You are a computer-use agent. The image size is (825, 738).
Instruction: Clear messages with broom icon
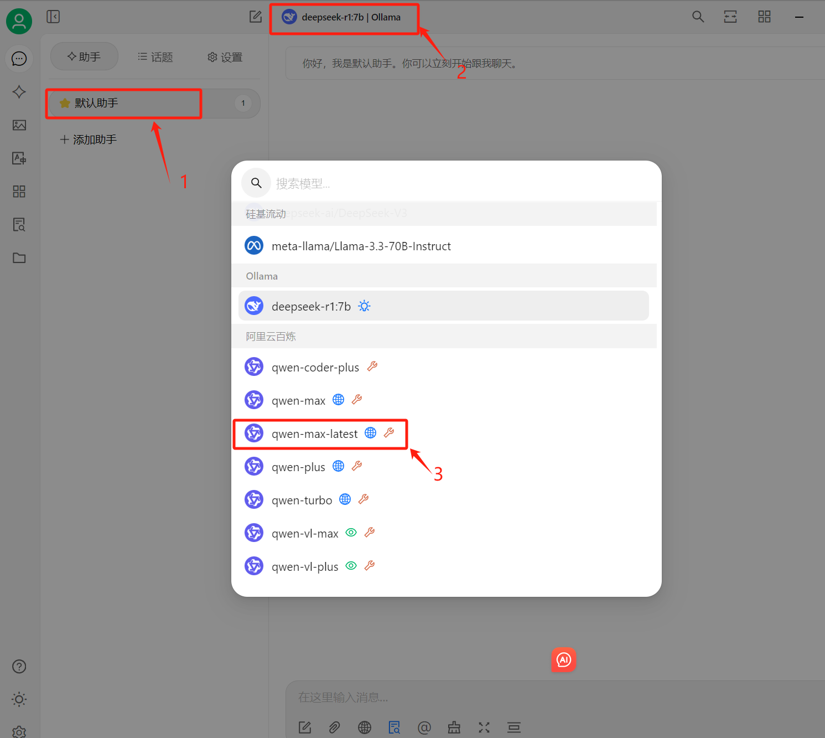pos(454,727)
